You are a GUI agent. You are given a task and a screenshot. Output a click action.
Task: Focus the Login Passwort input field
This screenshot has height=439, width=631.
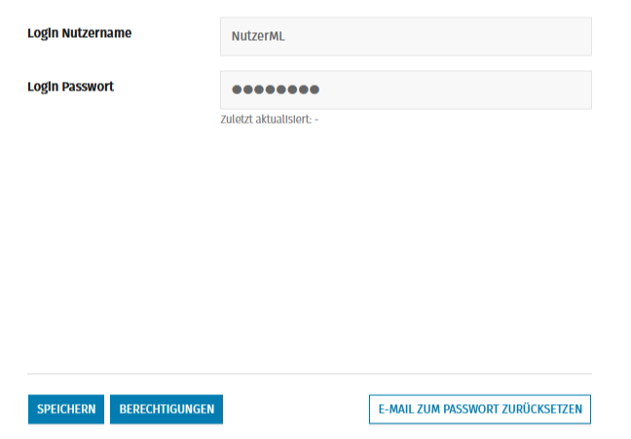tap(405, 90)
